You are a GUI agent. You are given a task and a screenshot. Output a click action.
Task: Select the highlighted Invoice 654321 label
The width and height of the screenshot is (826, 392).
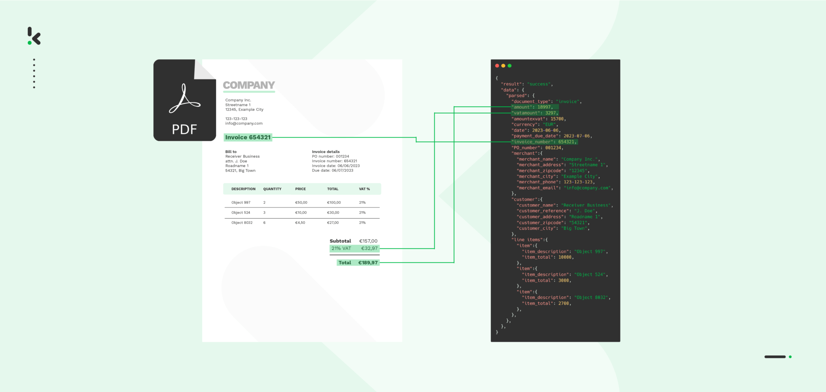[x=248, y=137]
